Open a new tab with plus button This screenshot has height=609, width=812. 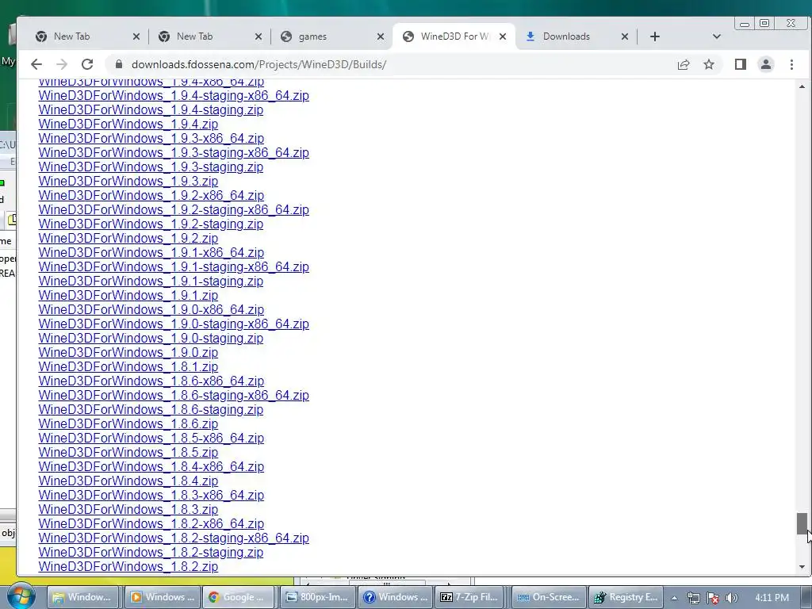654,36
